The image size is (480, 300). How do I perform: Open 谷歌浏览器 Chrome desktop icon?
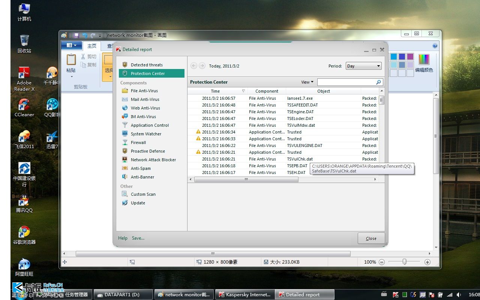[24, 235]
